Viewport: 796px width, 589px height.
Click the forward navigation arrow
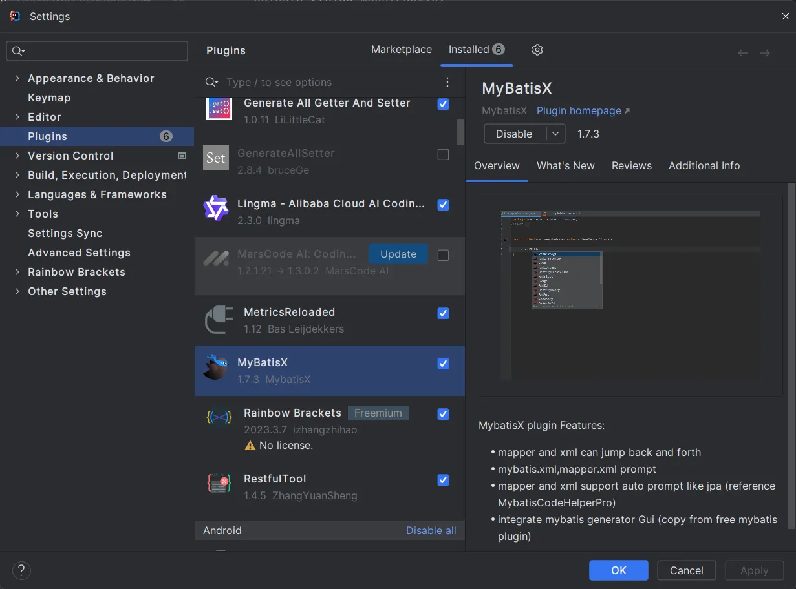pos(765,53)
